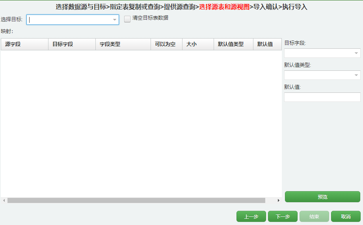Viewport: 363px width, 225px height.
Task: Click the 默认值类型 column header
Action: pyautogui.click(x=233, y=44)
